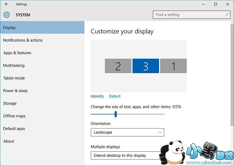Viewport: 234px width, 166px height.
Task: Go to Offline maps settings
Action: point(14,116)
